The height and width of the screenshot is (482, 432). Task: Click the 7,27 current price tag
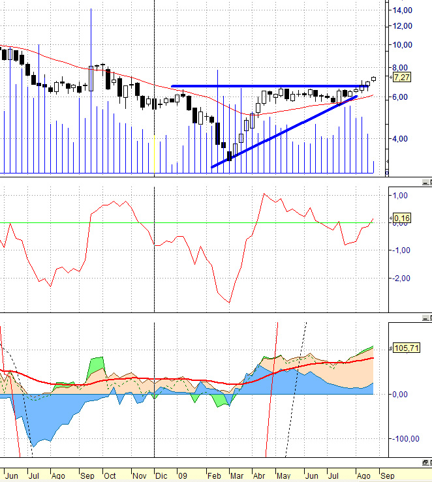pos(401,77)
